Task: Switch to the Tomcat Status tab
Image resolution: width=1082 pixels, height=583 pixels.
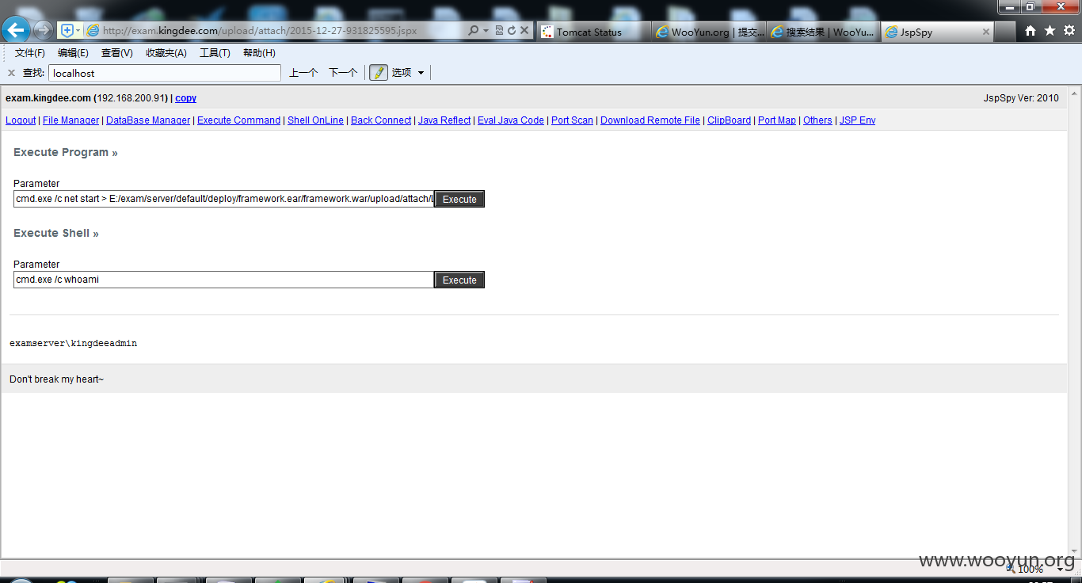Action: click(x=594, y=32)
